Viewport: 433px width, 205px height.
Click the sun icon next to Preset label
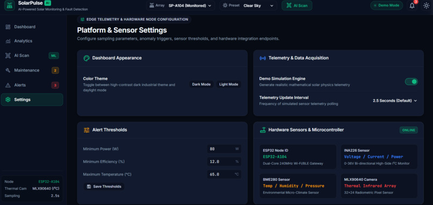[225, 5]
